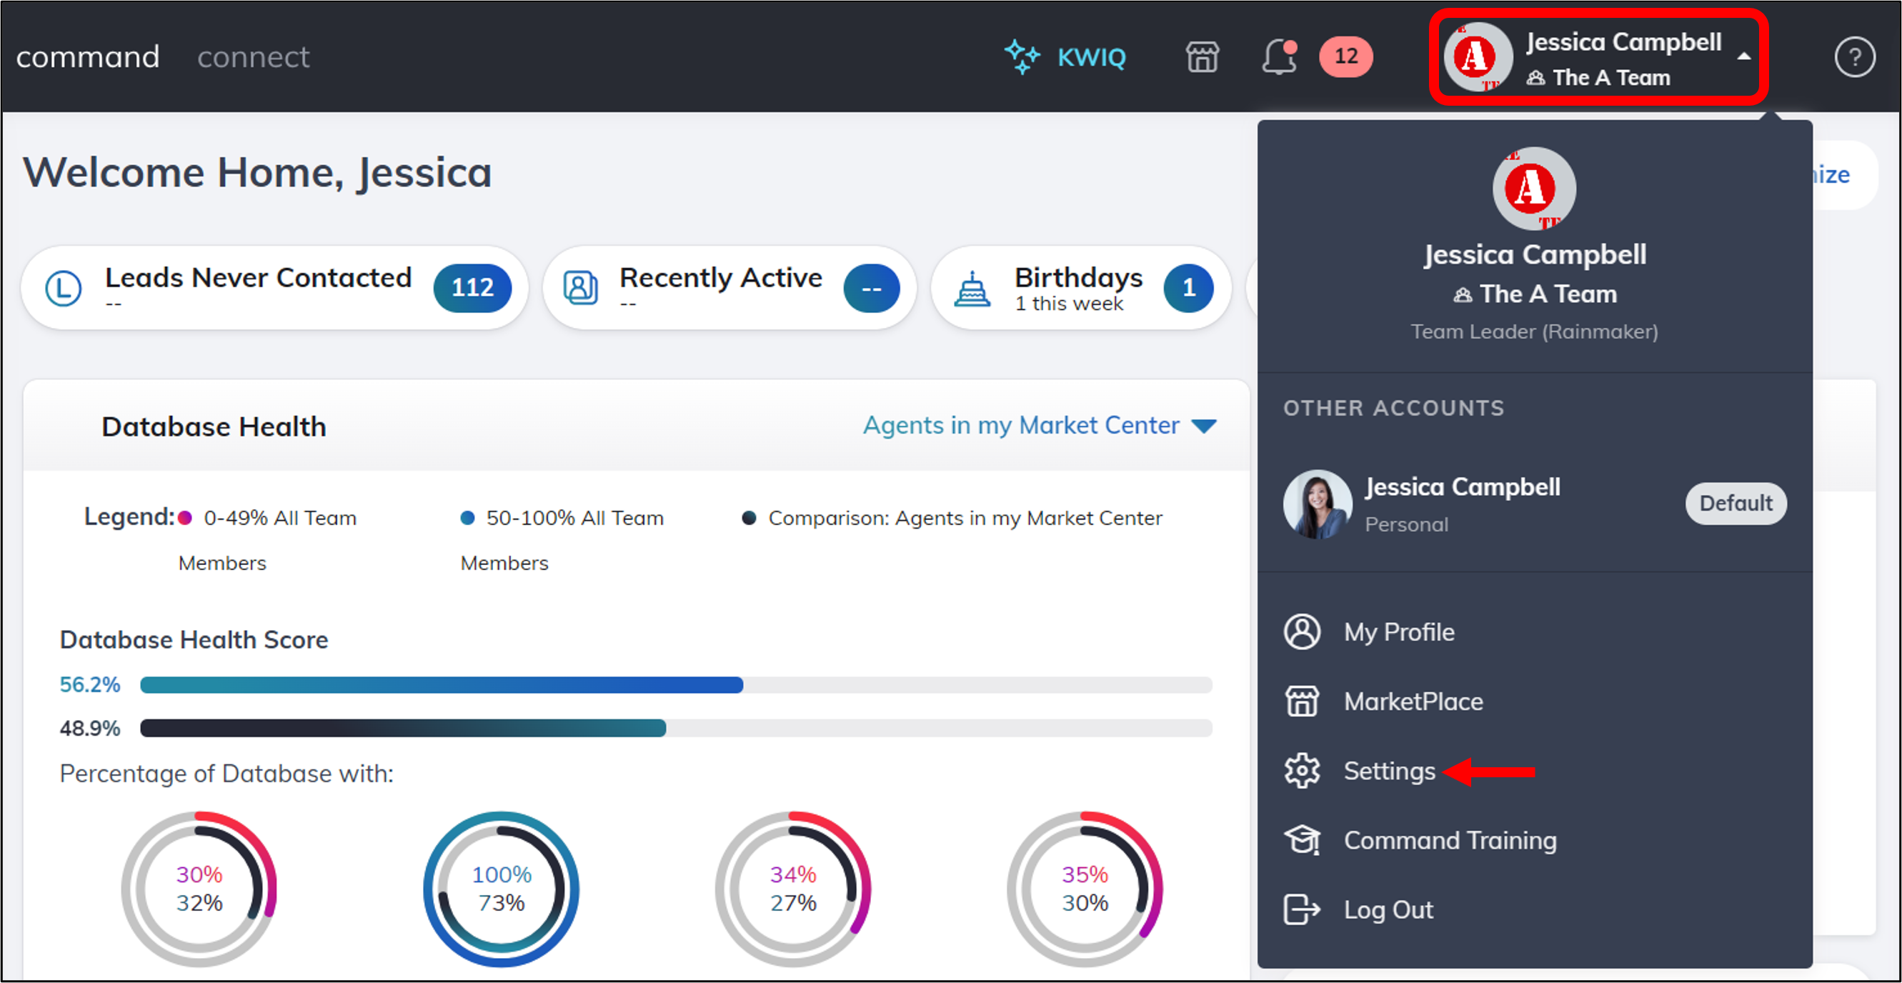Open the Birthdays card label
Image resolution: width=1902 pixels, height=983 pixels.
(x=1078, y=277)
